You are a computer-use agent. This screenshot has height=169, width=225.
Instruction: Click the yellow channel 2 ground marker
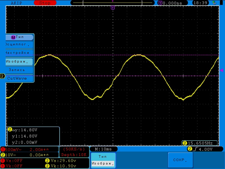(x=3, y=76)
